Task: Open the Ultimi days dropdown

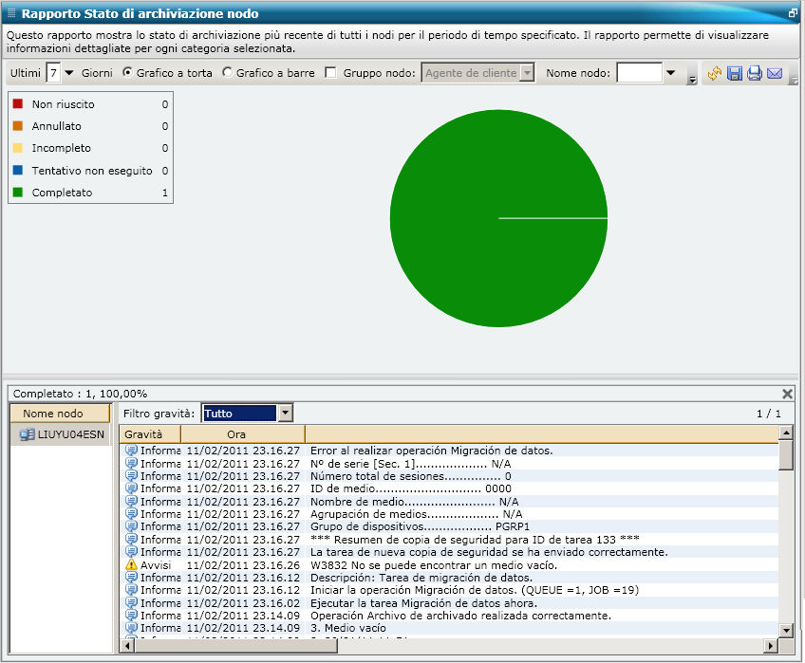Action: 69,72
